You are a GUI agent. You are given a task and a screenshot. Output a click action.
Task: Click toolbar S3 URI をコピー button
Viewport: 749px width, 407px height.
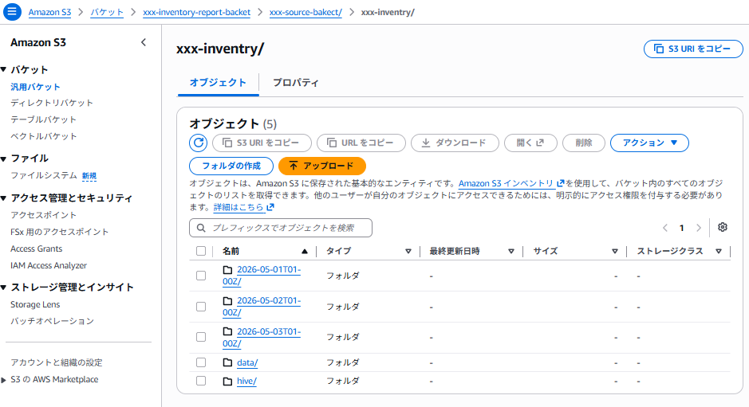click(262, 143)
